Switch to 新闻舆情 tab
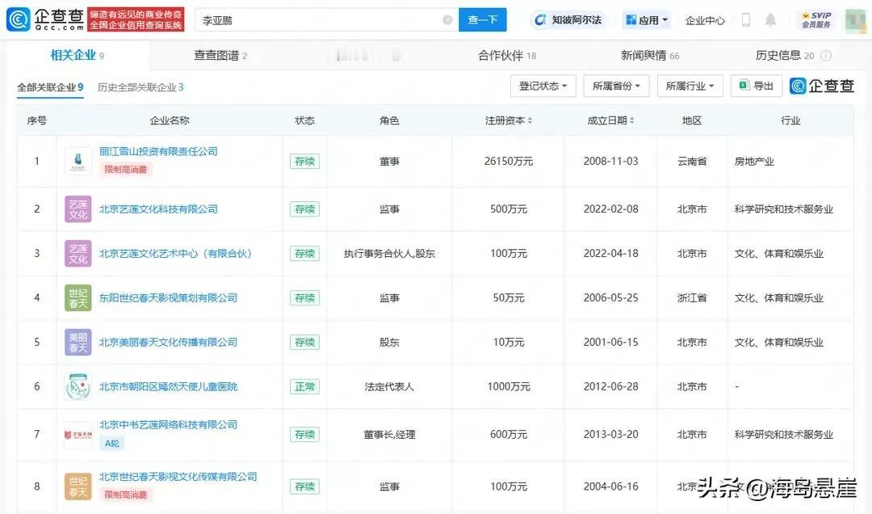 click(649, 55)
